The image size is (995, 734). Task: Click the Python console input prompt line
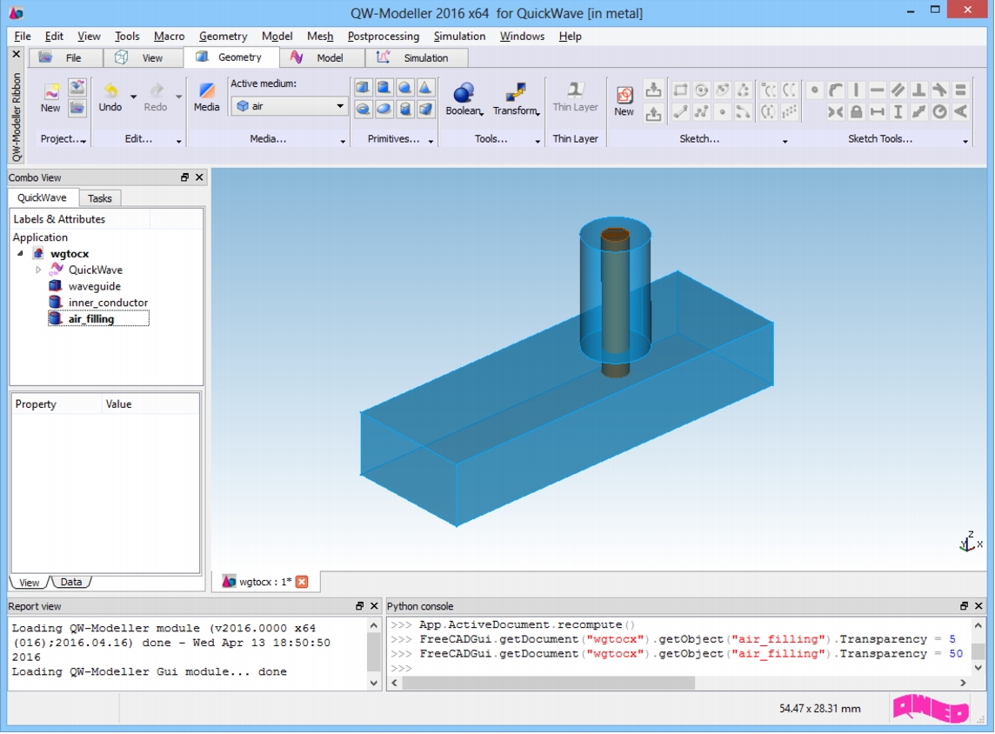(679, 668)
